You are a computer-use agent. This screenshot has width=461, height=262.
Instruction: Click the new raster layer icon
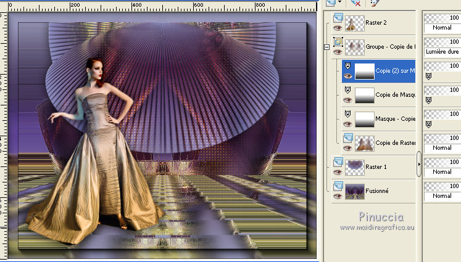[x=332, y=3]
